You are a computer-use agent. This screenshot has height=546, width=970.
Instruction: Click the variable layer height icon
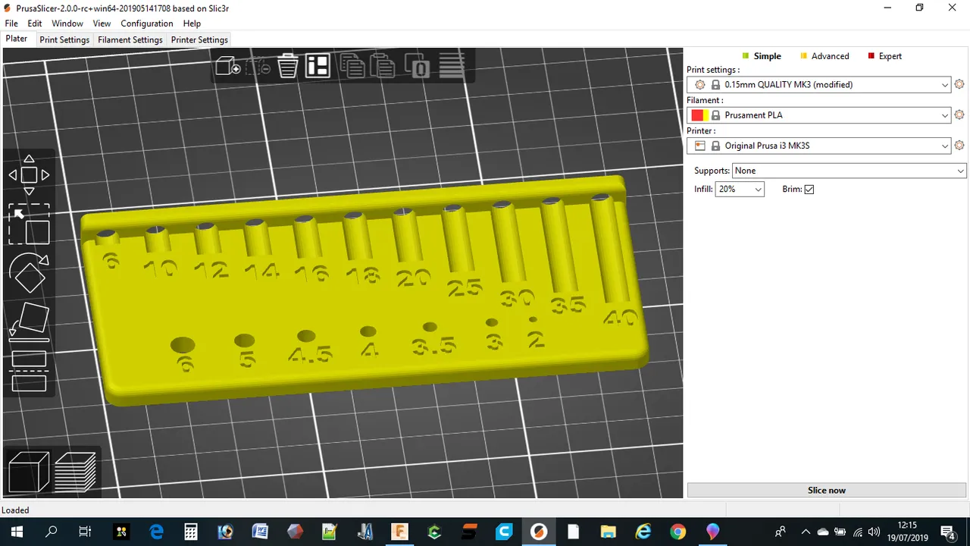click(x=452, y=67)
